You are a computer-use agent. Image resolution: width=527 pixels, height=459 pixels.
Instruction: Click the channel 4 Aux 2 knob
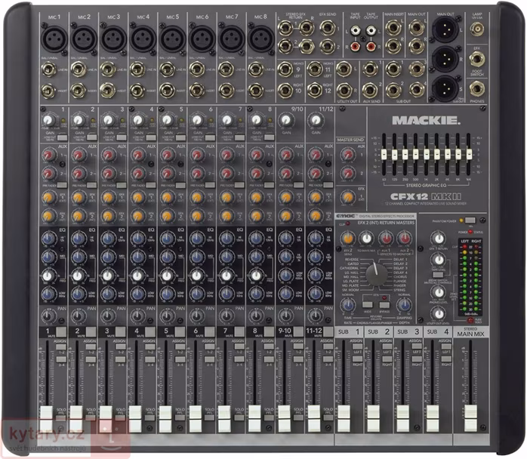[138, 174]
